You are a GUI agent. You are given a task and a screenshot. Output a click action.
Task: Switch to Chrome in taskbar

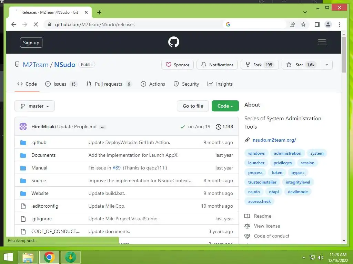coord(49,257)
